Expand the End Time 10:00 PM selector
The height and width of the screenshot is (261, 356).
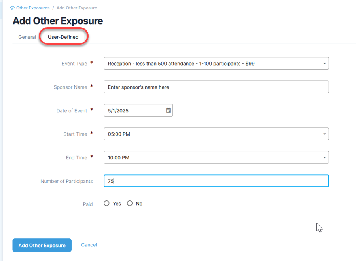point(216,157)
